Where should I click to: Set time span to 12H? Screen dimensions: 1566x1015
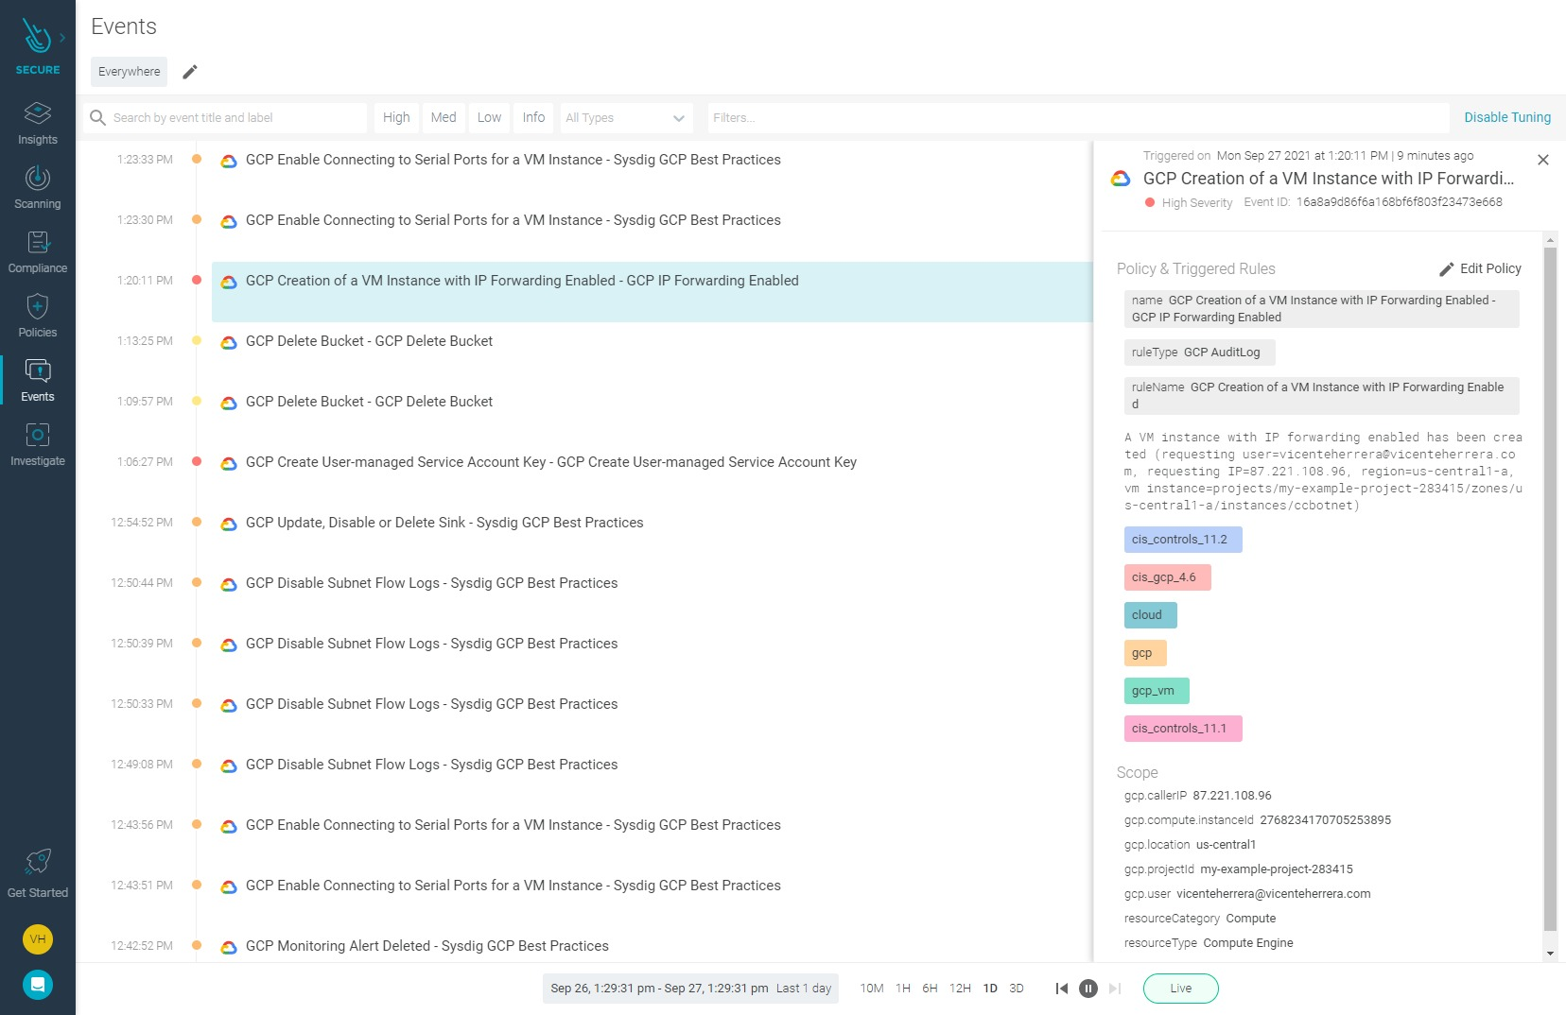point(960,989)
